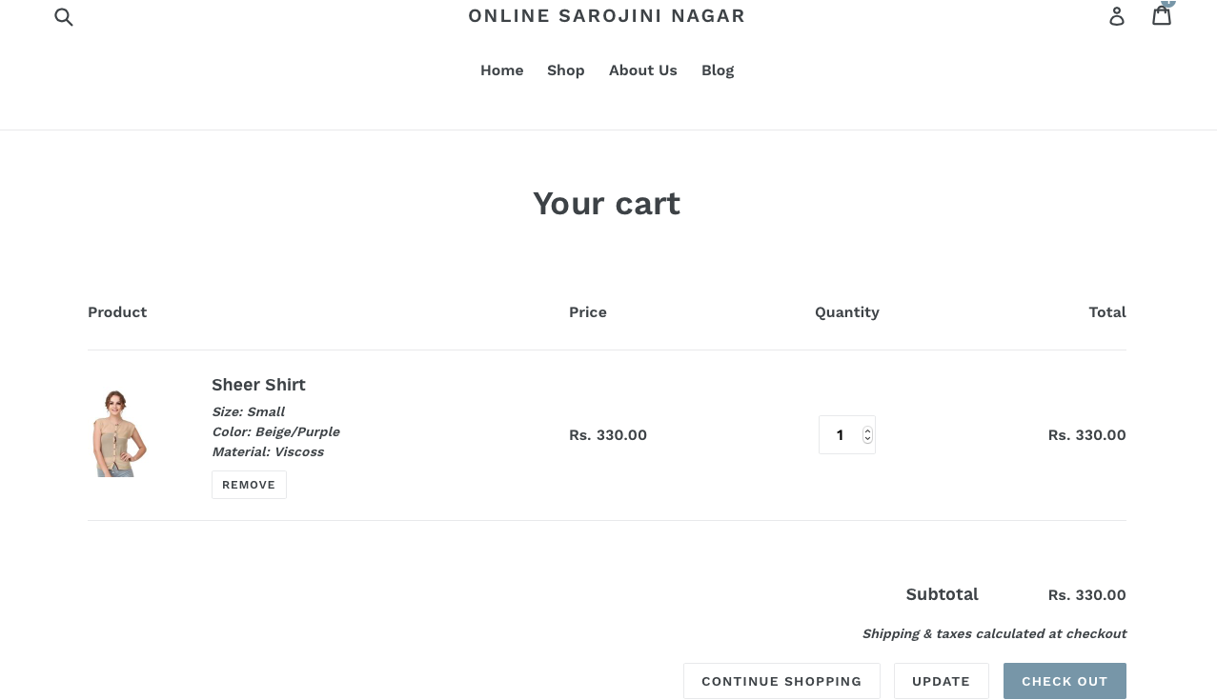Viewport: 1217px width, 700px height.
Task: Focus the quantity input field
Action: click(840, 435)
